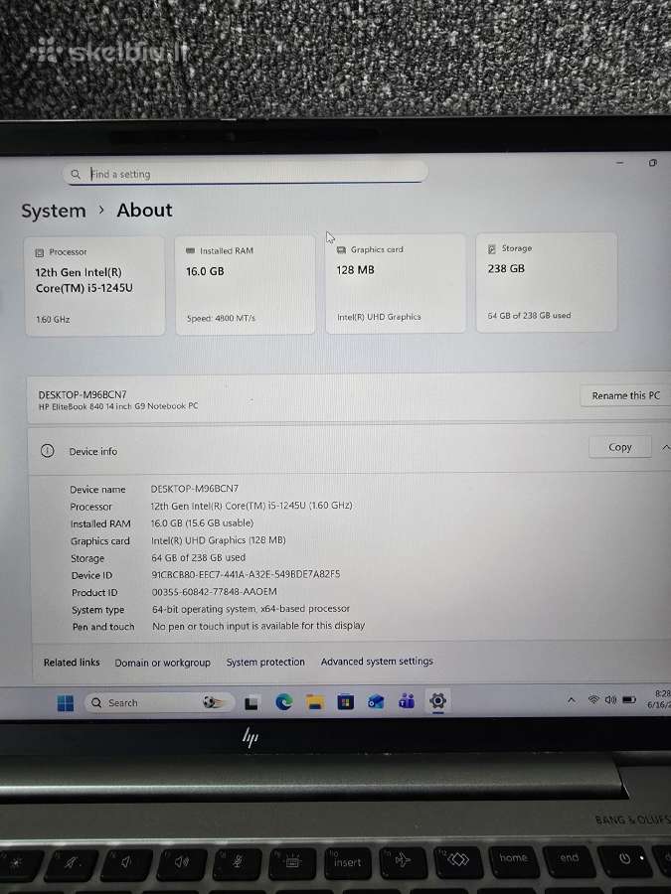Click the 64-bit operating system value
671x894 pixels.
pos(251,609)
